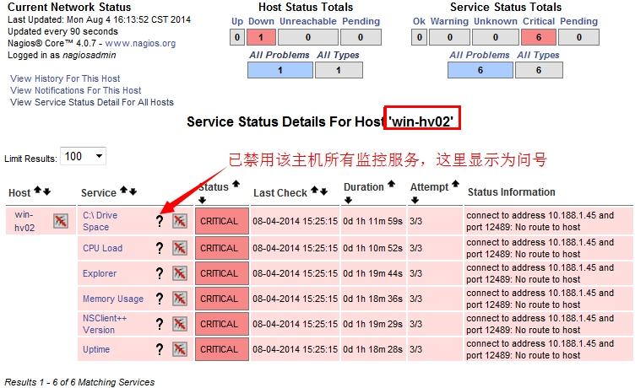The width and height of the screenshot is (635, 388).
Task: Open the Uptime service link
Action: pos(96,349)
